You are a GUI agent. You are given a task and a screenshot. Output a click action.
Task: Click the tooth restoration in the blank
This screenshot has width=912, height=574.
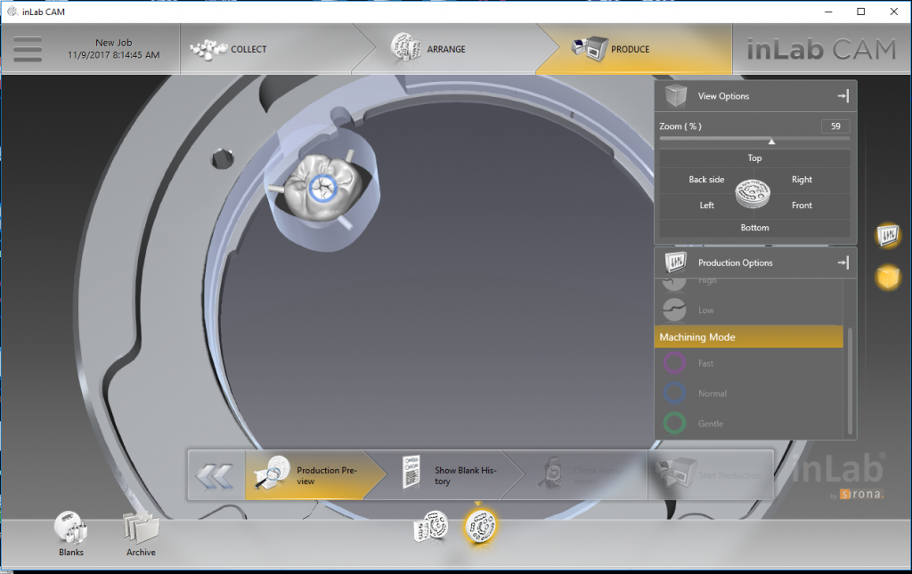click(x=319, y=185)
